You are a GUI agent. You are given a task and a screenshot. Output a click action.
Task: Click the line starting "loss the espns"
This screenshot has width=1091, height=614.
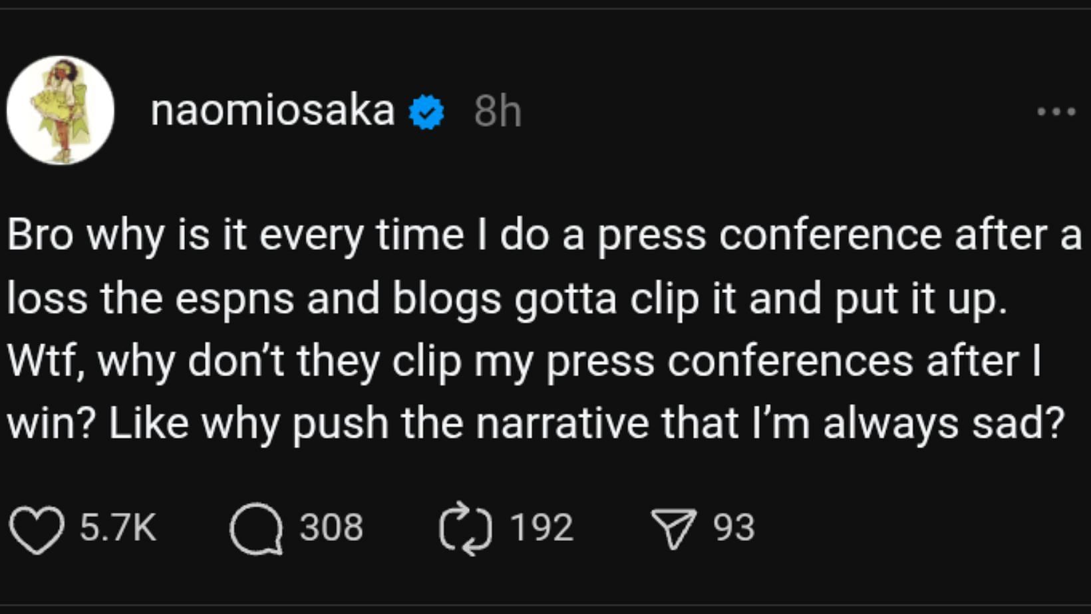tap(506, 299)
